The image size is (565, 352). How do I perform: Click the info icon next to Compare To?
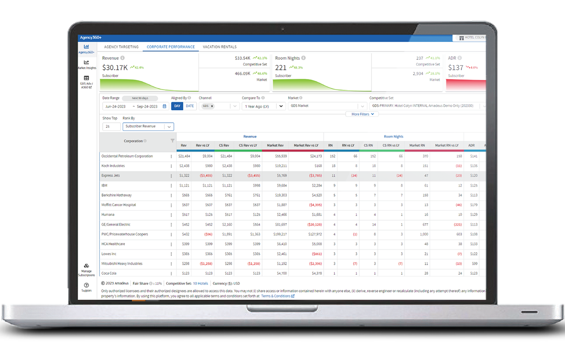pyautogui.click(x=263, y=98)
